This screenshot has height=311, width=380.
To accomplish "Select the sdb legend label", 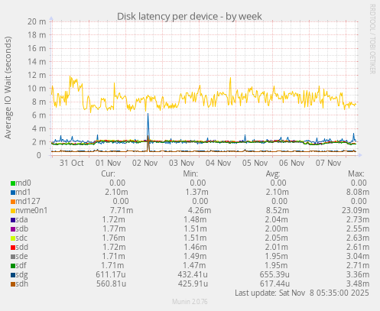I will pos(22,228).
